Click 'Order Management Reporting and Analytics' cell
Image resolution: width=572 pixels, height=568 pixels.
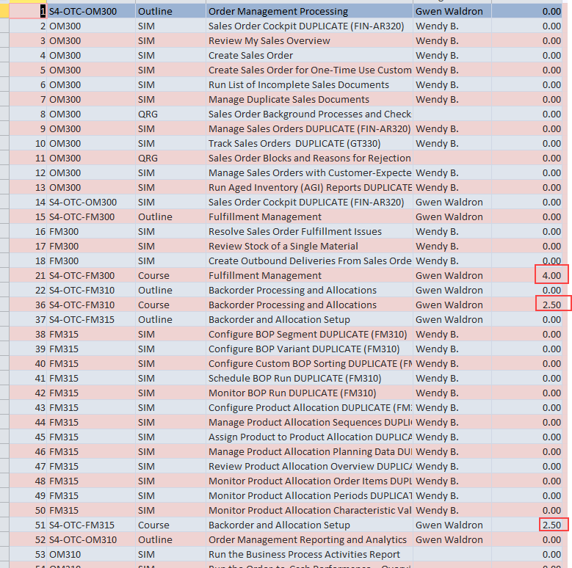click(x=309, y=539)
